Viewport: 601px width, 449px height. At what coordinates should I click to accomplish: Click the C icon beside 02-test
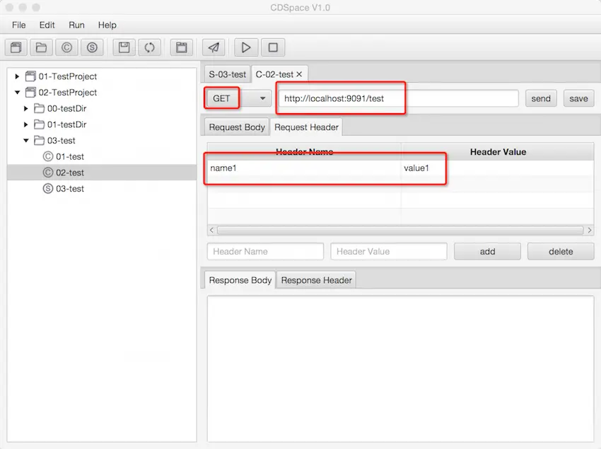coord(48,173)
